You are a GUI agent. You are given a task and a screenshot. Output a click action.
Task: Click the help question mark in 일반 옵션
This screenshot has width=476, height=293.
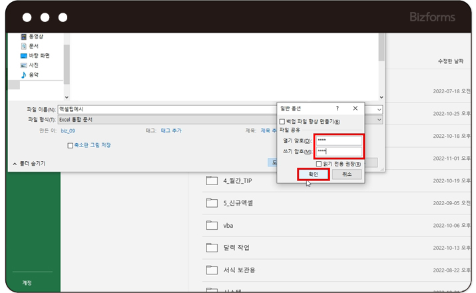pyautogui.click(x=338, y=109)
